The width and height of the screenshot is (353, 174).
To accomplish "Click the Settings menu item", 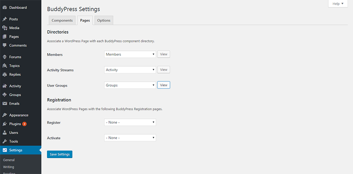I will coord(20,150).
